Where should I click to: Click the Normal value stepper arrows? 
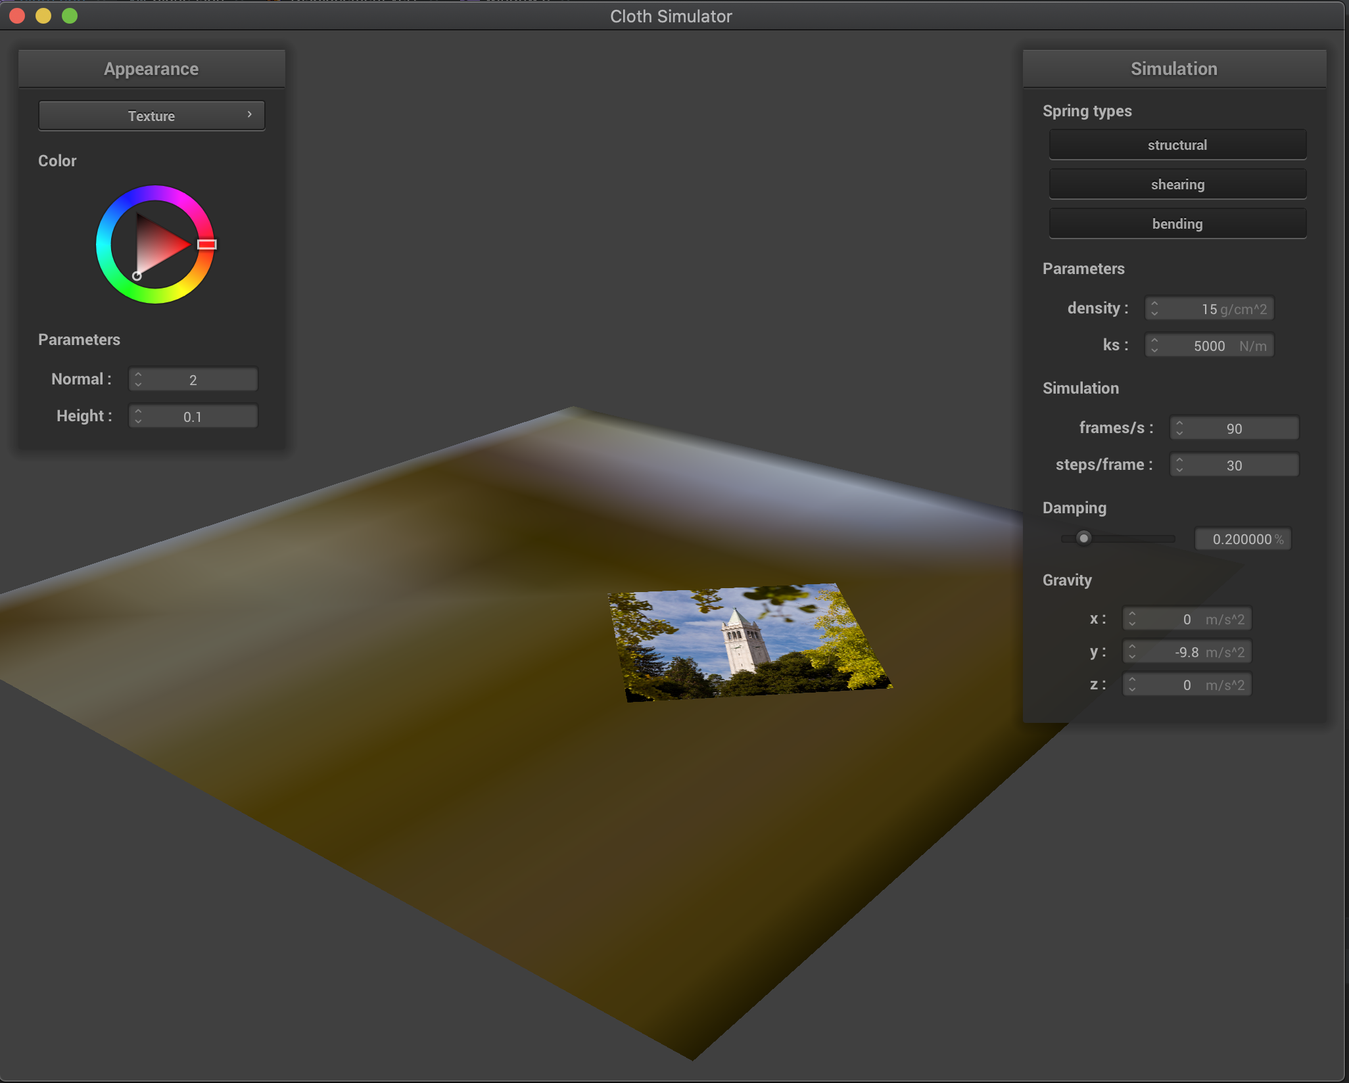pos(138,379)
